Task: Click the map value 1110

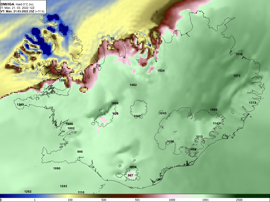Action: click(81, 192)
